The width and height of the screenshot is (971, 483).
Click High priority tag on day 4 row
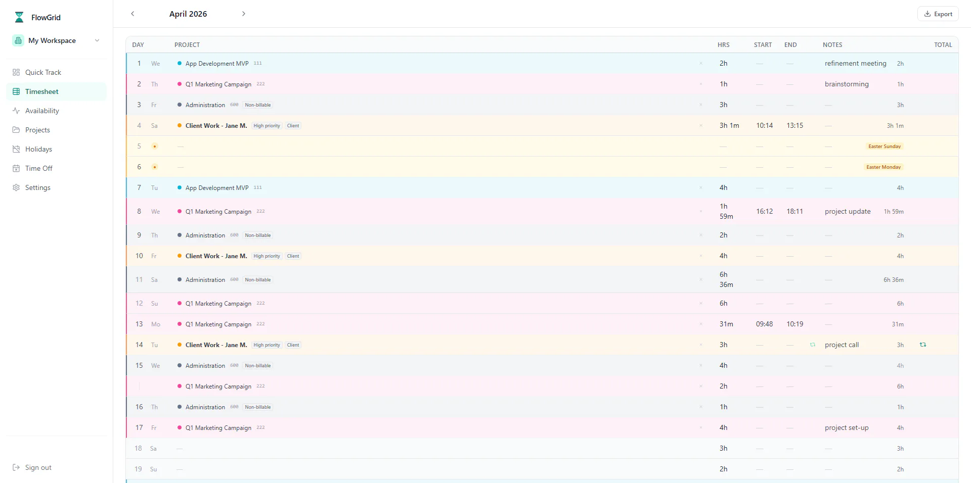point(267,125)
